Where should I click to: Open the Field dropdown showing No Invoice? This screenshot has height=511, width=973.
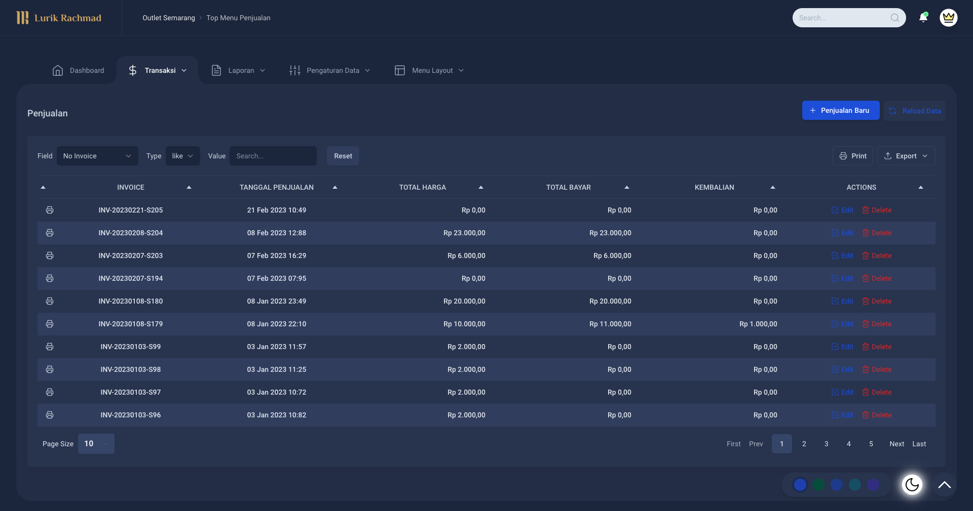pos(97,156)
